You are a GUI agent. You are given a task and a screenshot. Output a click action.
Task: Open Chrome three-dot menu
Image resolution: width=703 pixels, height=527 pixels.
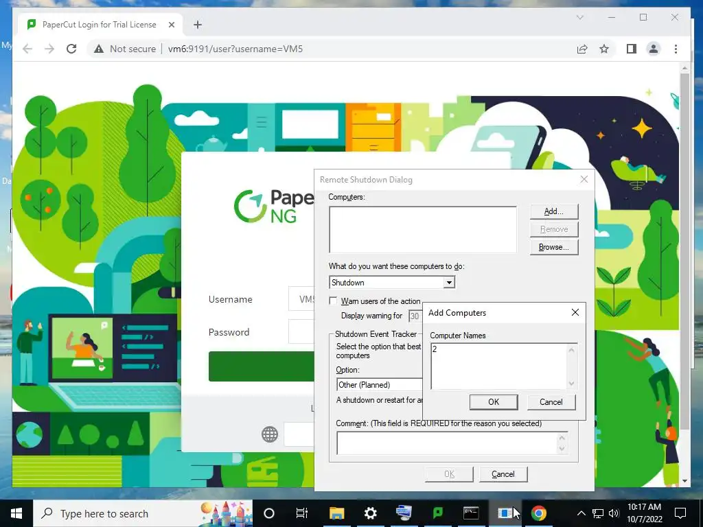coord(676,49)
